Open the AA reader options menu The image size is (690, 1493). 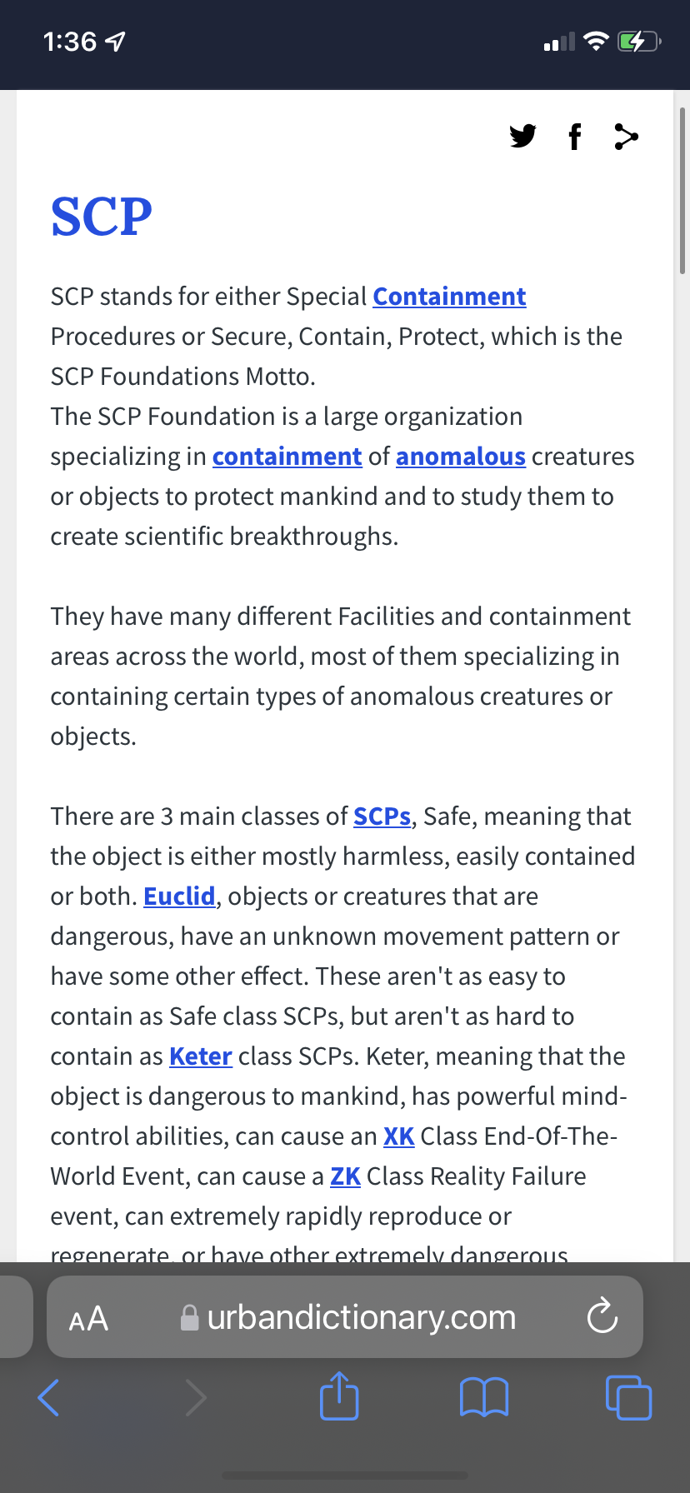pos(88,1318)
